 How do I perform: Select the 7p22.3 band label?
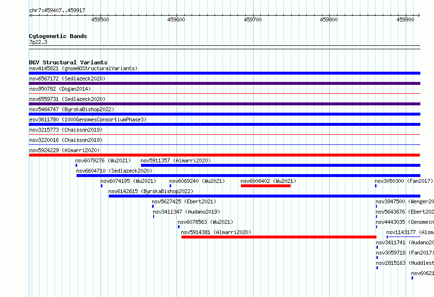38,42
